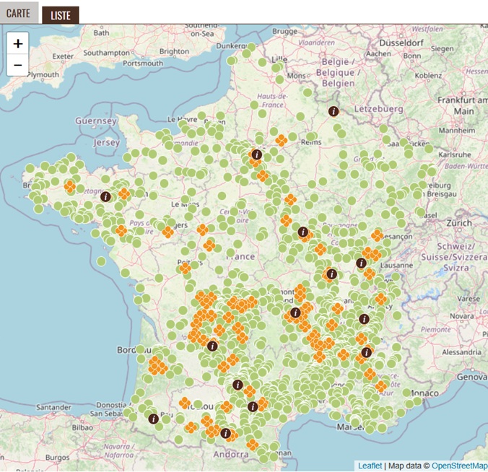
Task: Zoom in with the plus button
Action: coord(18,43)
